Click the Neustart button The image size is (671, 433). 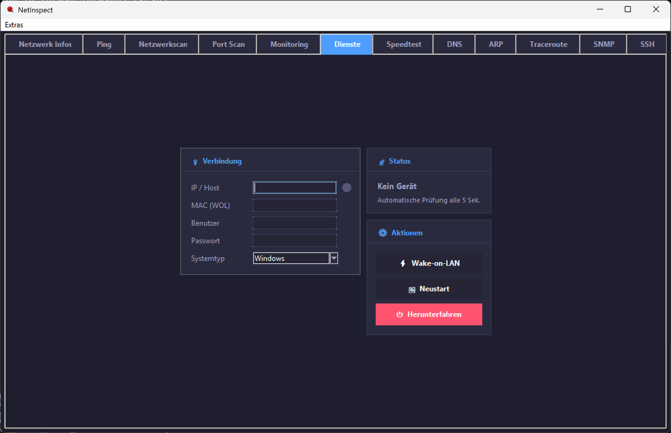click(429, 289)
